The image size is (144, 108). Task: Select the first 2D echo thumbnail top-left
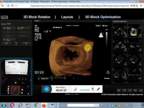(120, 31)
